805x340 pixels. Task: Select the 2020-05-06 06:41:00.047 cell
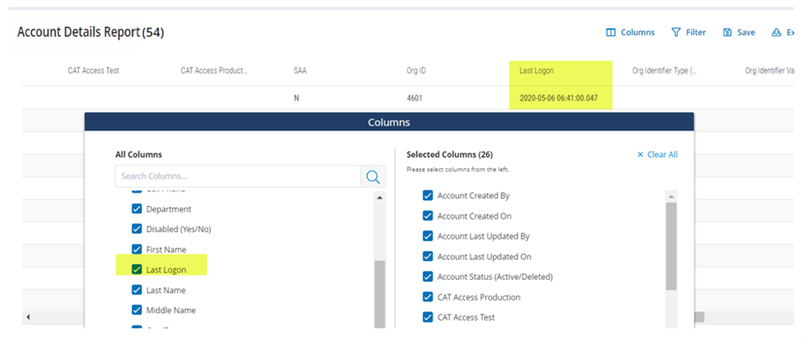coord(558,97)
